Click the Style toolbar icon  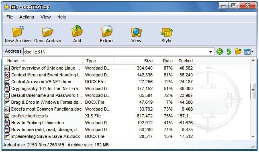point(166,32)
